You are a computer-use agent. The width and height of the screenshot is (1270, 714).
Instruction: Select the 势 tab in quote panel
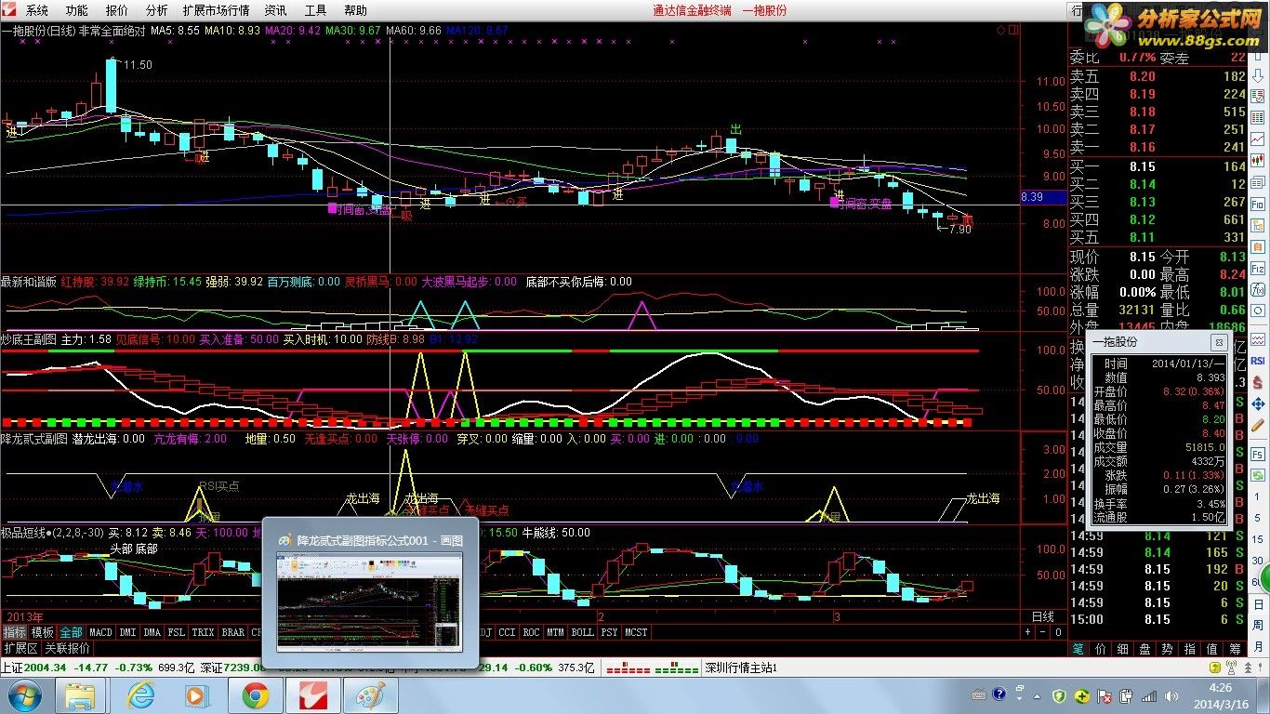(1168, 649)
